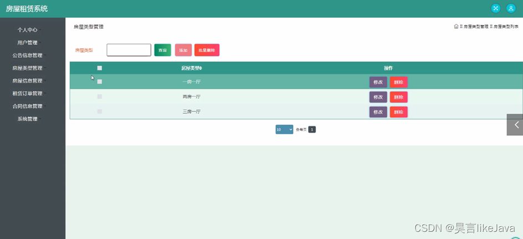Click the green 查询 search button

(x=163, y=50)
